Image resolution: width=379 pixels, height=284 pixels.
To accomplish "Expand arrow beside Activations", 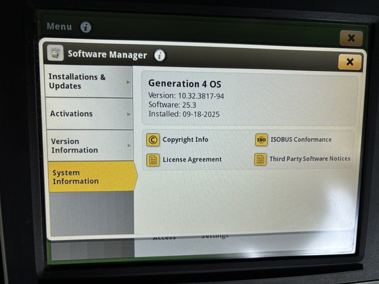I will [129, 114].
